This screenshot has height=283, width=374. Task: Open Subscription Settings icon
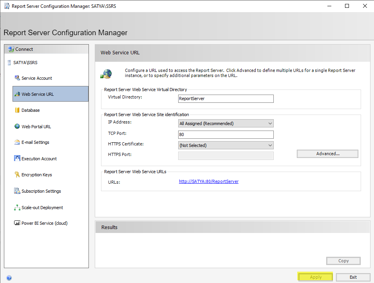[x=17, y=191]
